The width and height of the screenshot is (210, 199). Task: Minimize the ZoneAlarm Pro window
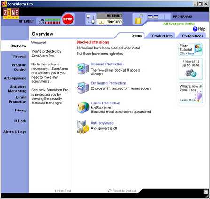[x=195, y=4]
